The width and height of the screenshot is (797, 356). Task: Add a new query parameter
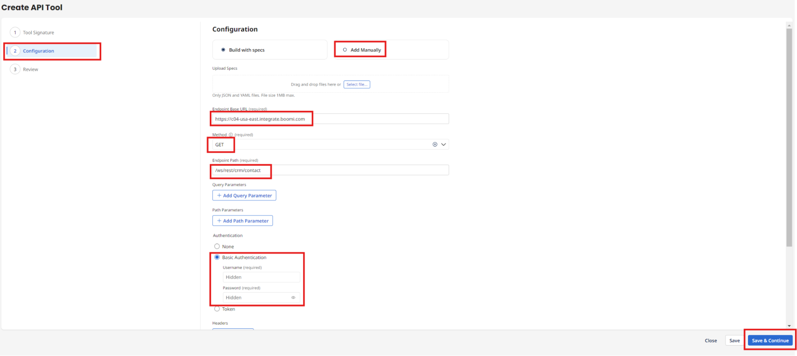[244, 195]
